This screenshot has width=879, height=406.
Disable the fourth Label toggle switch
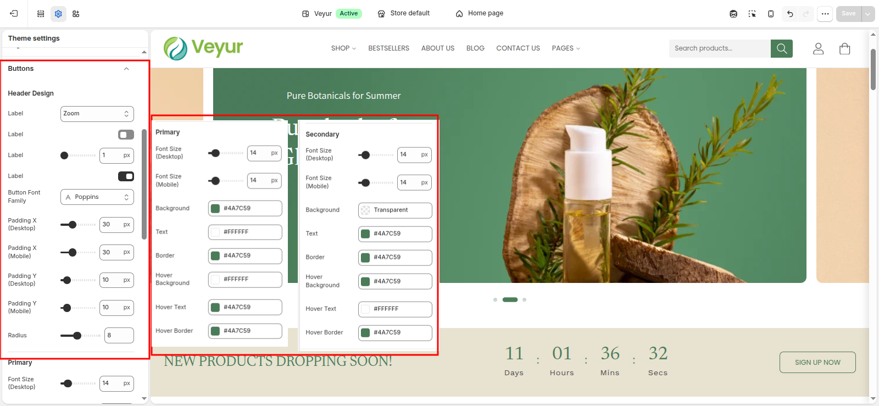(126, 176)
